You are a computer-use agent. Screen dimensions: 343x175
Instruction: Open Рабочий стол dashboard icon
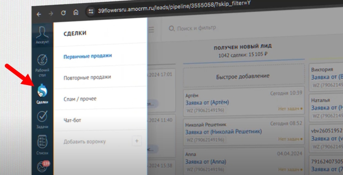pos(42,65)
